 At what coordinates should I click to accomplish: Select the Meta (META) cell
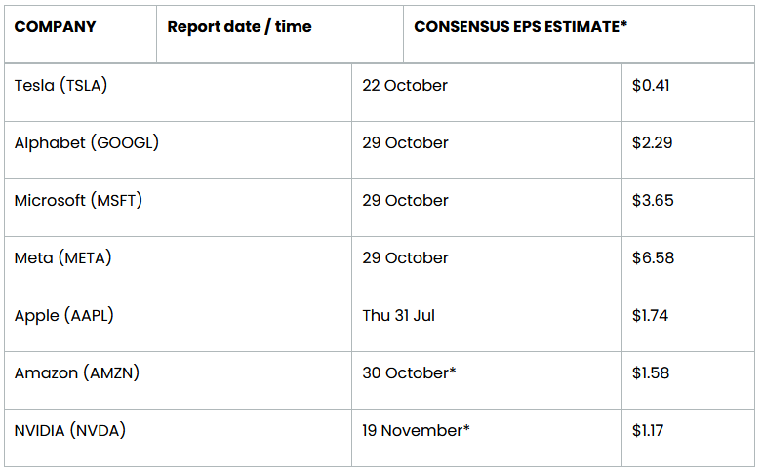tap(62, 258)
